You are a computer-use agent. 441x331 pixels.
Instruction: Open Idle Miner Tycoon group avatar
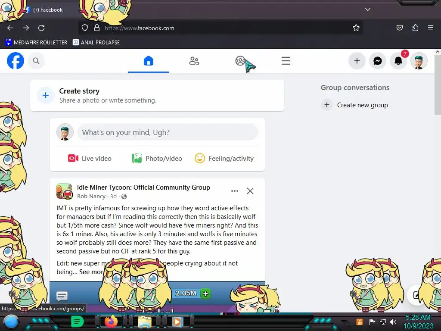[x=65, y=191]
